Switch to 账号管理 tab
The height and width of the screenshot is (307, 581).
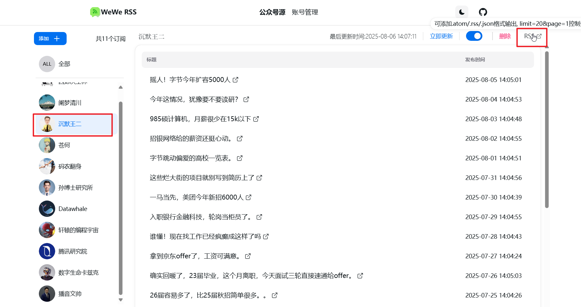point(305,12)
